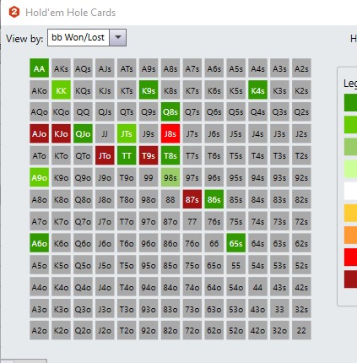This screenshot has width=357, height=363.
Task: Select the QJo cell
Action: point(83,134)
